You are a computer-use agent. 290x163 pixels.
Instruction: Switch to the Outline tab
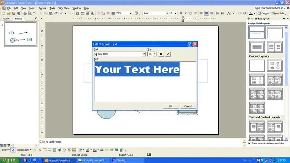tap(7, 19)
